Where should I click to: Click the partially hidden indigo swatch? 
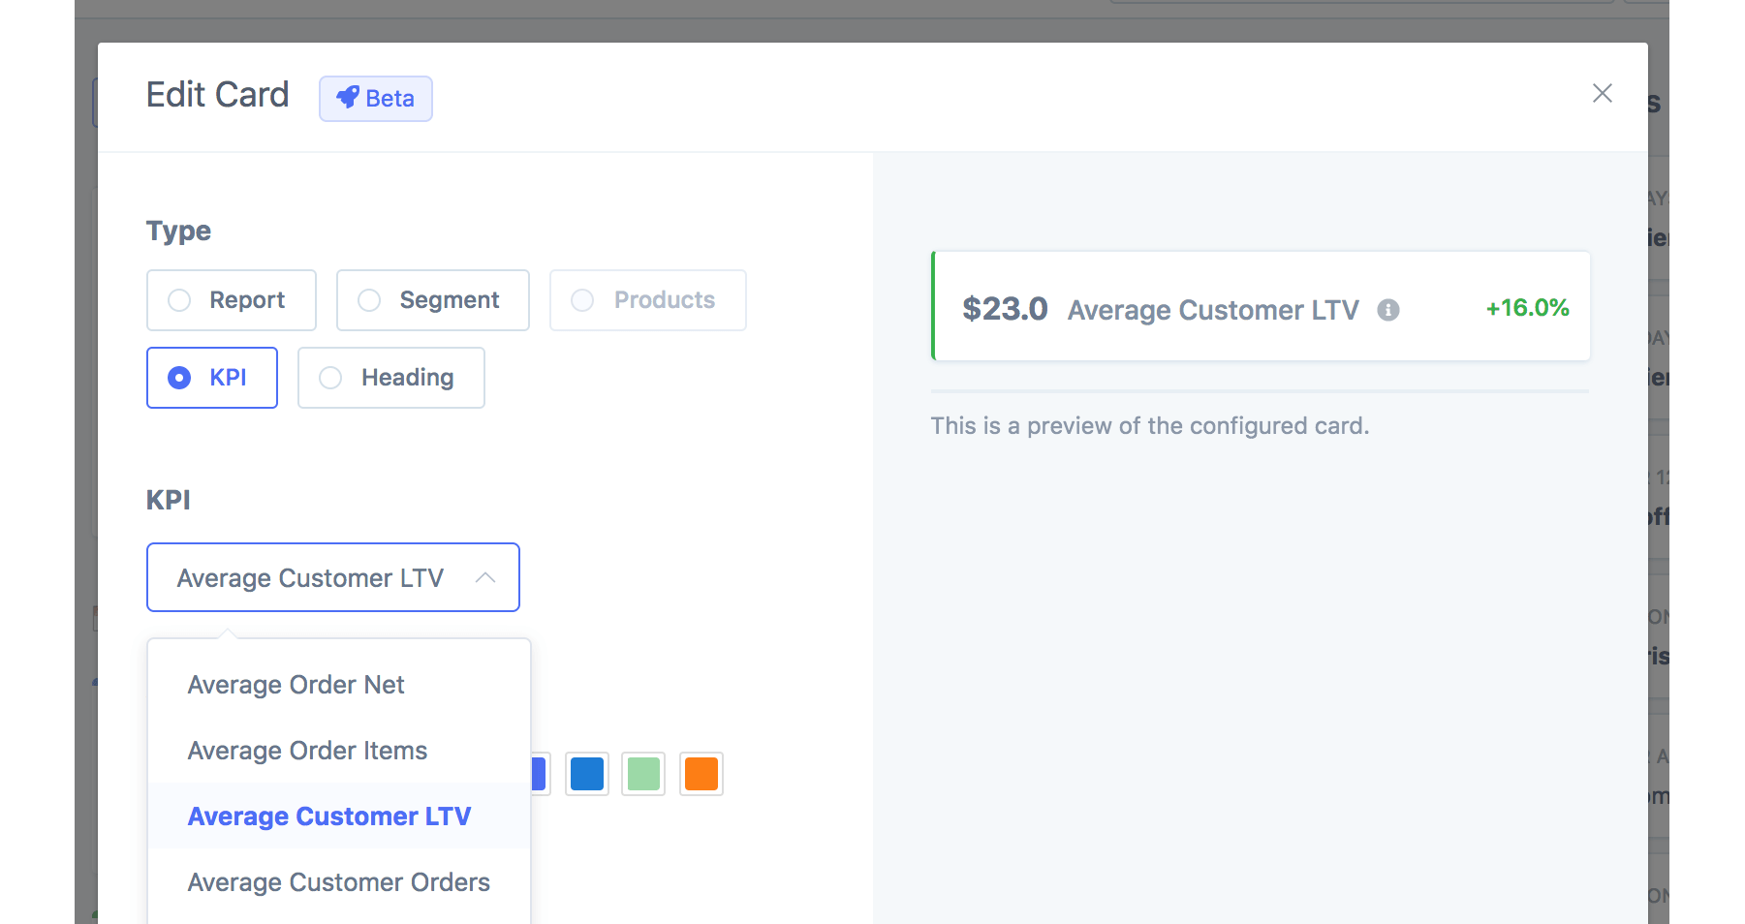coord(540,774)
